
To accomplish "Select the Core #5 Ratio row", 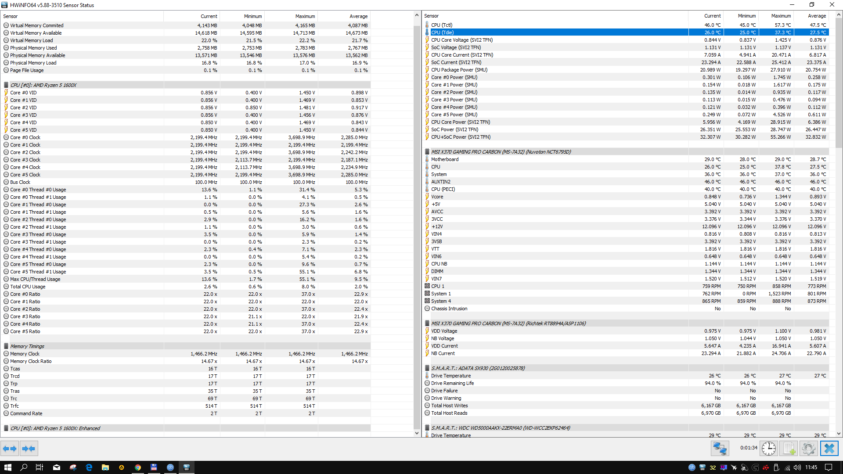I will [x=186, y=331].
